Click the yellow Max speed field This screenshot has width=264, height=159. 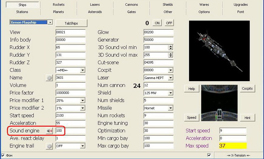click(x=232, y=146)
